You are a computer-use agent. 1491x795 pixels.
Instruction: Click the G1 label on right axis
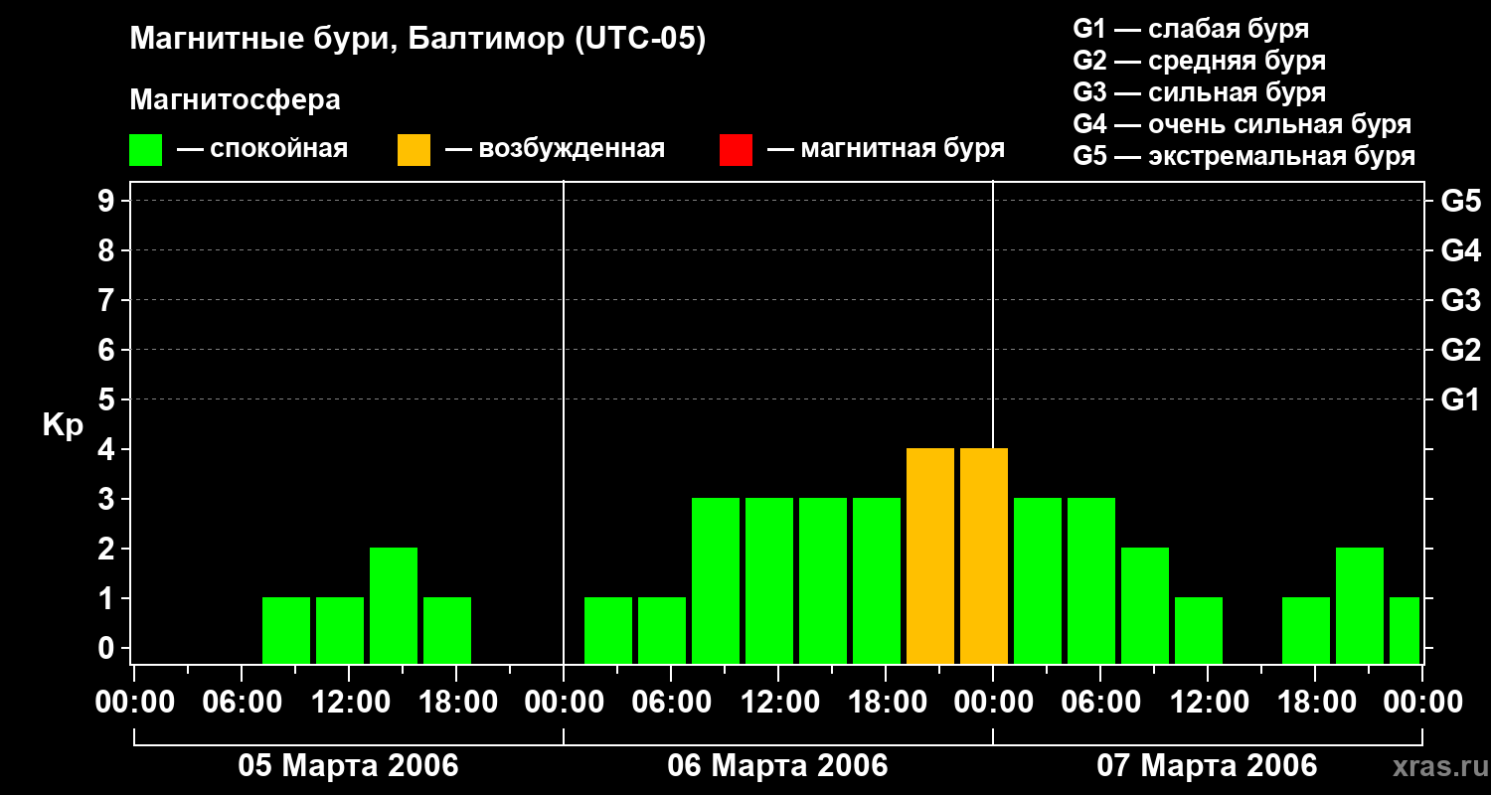click(1460, 400)
